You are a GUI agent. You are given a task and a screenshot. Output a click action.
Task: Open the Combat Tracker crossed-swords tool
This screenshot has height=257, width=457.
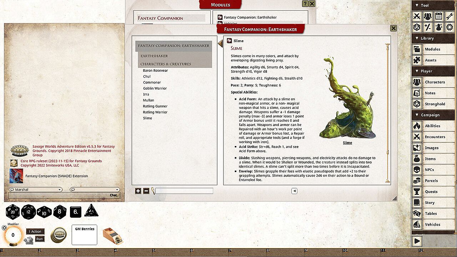pos(417,16)
